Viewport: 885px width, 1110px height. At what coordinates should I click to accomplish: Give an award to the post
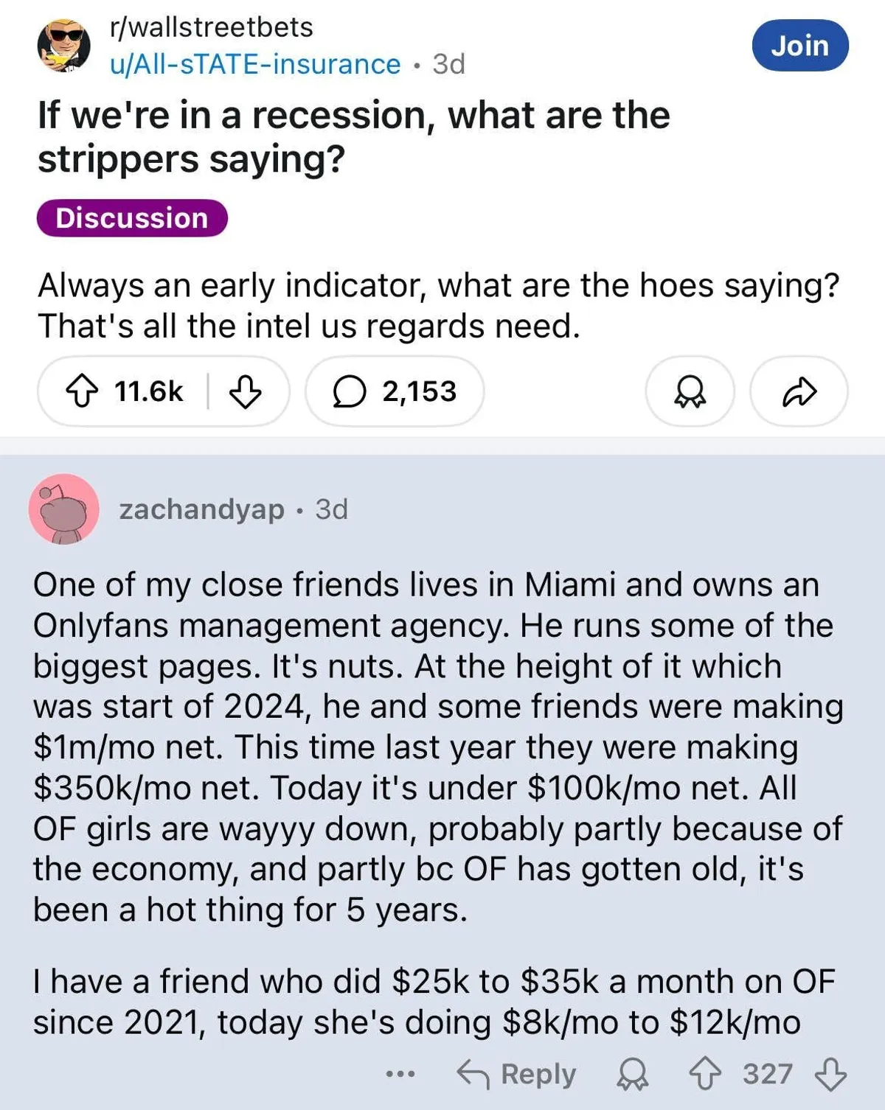click(x=690, y=391)
